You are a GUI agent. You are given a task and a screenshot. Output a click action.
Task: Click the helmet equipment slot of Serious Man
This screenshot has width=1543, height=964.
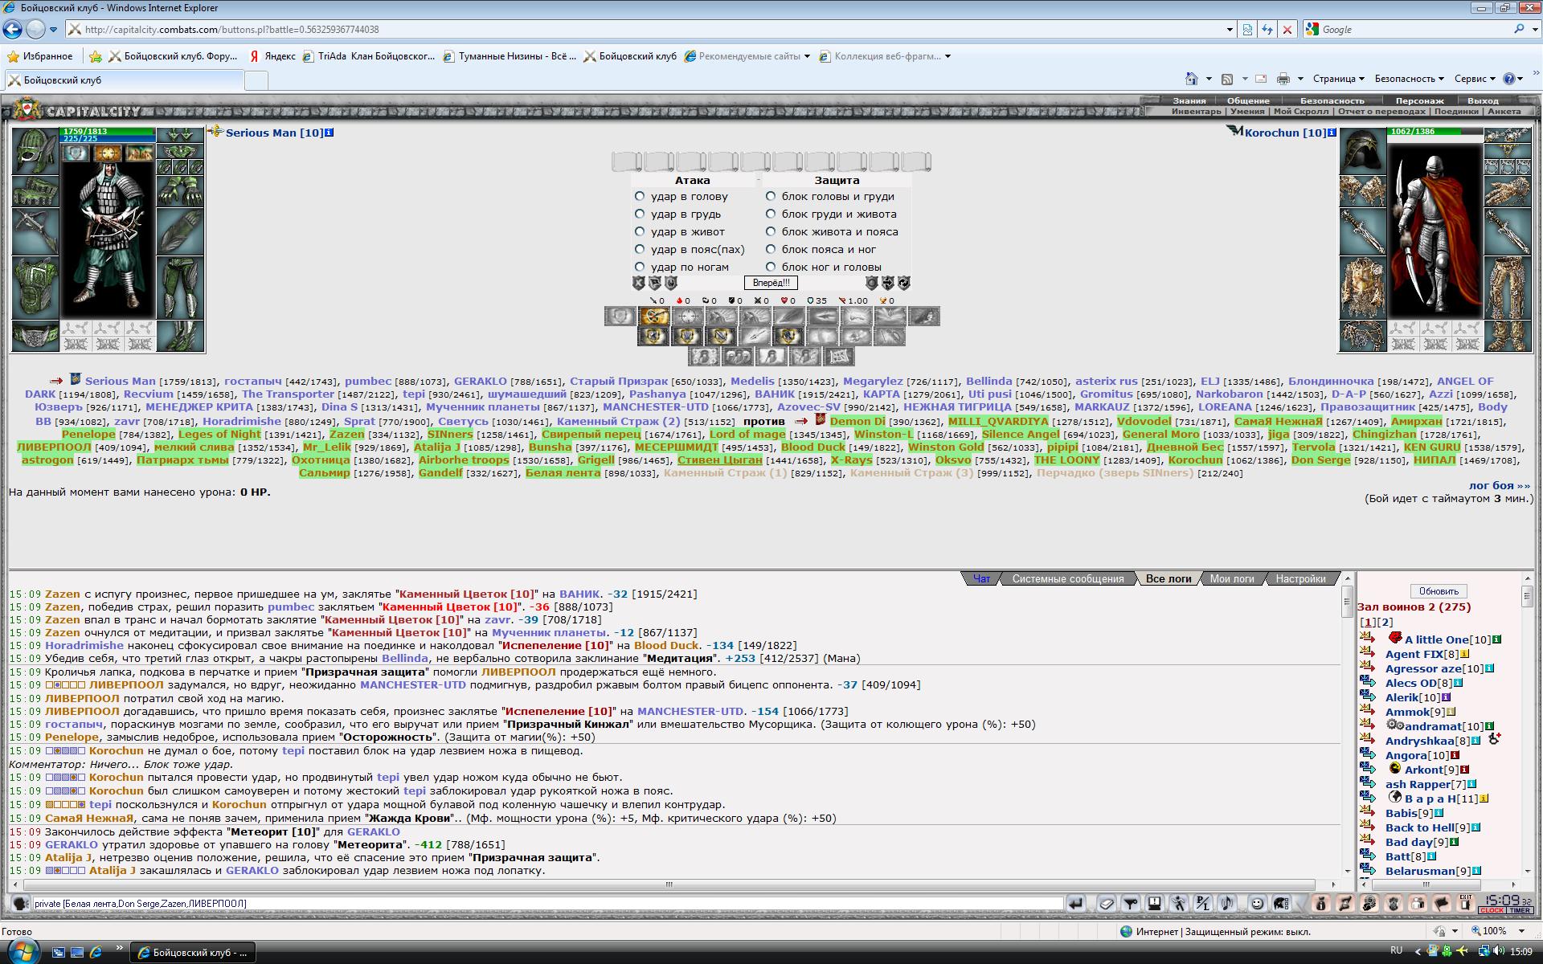click(x=35, y=150)
